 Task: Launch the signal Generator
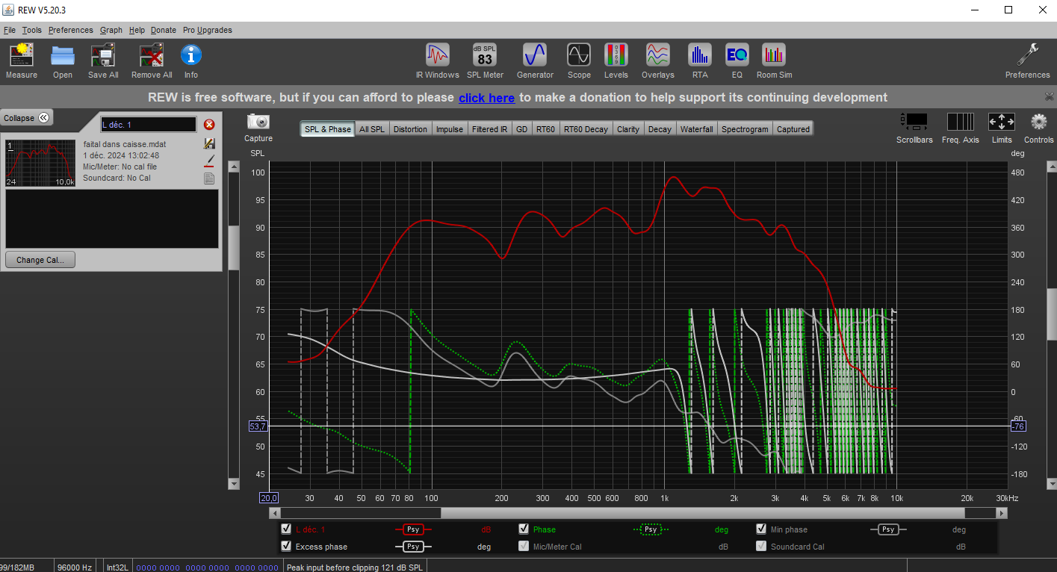[x=535, y=61]
